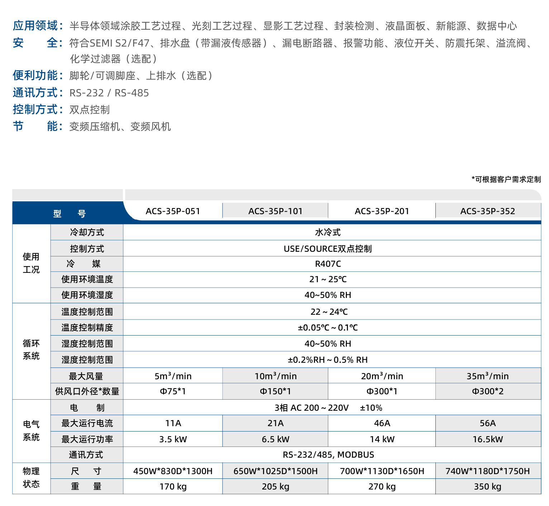Select the 46A max running current cell
Viewport: 549px width, 506px height.
point(382,423)
